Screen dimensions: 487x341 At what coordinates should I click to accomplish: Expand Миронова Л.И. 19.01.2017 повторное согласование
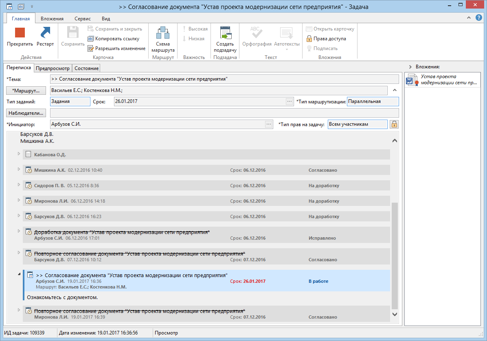pyautogui.click(x=19, y=310)
